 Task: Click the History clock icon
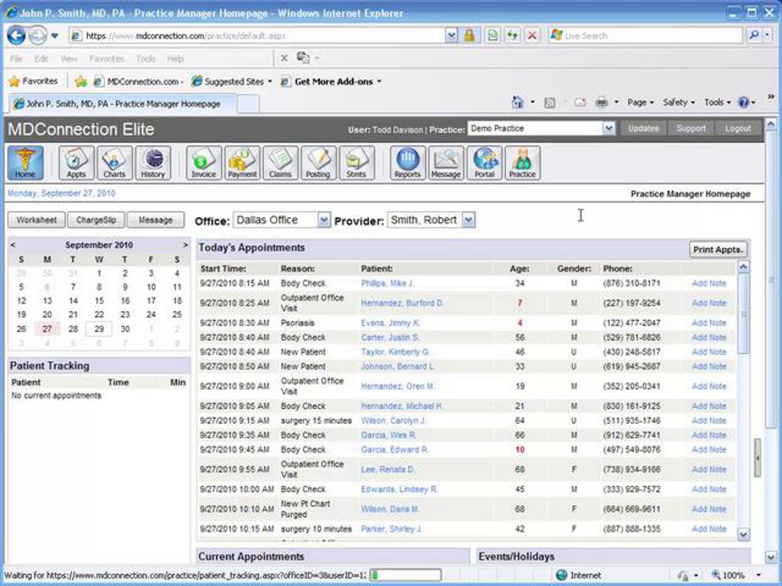(153, 163)
